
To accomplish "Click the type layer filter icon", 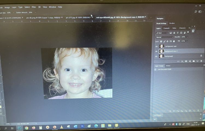I will 178,33.
